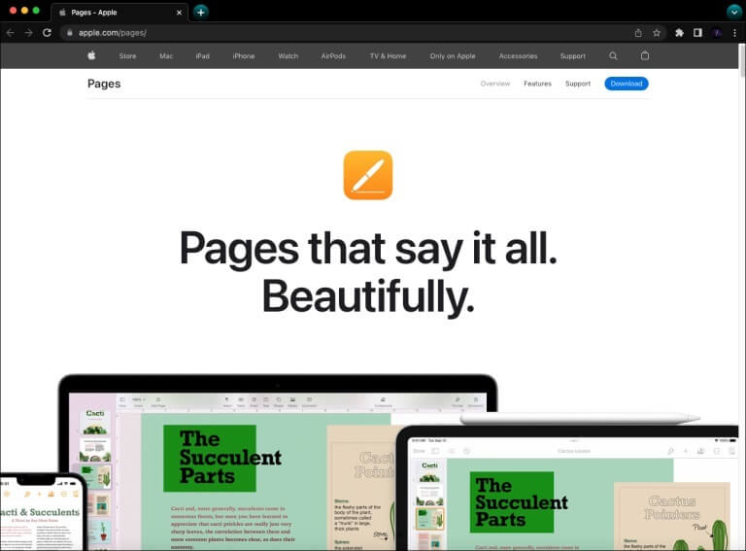Screen dimensions: 746x551
Task: Open TV & Home in the navigation
Action: point(388,56)
